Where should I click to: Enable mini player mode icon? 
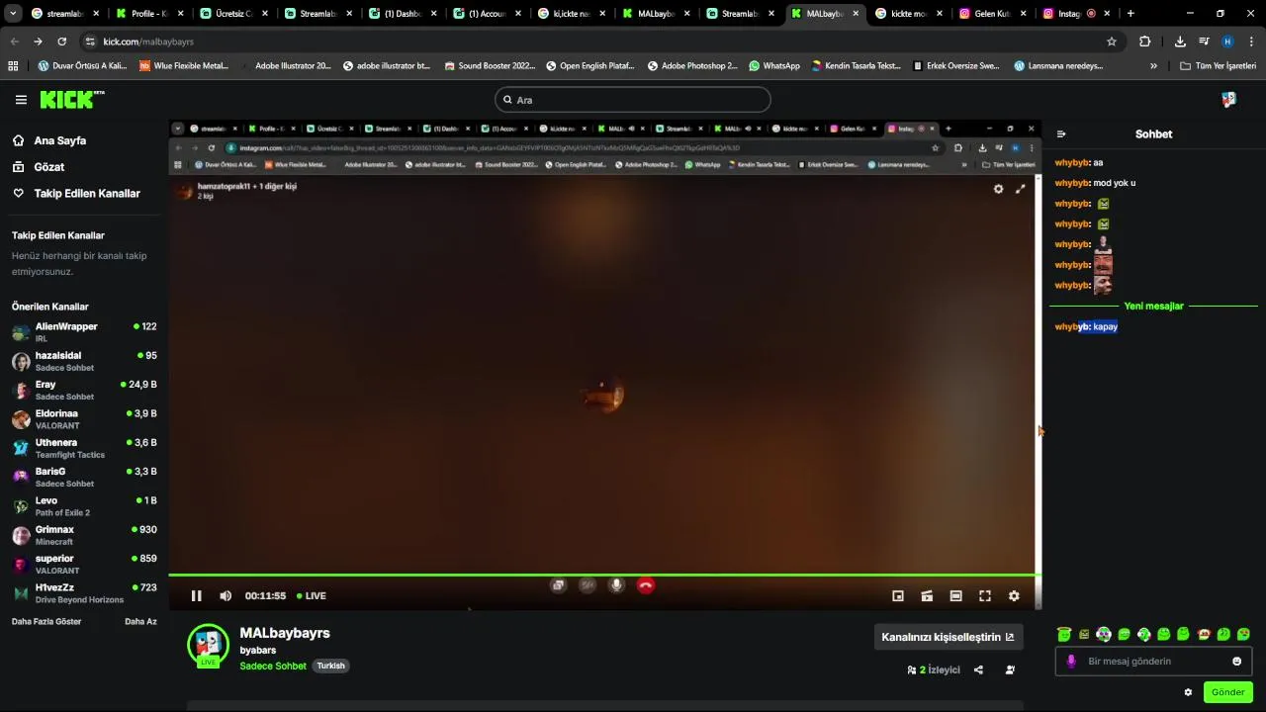point(898,596)
